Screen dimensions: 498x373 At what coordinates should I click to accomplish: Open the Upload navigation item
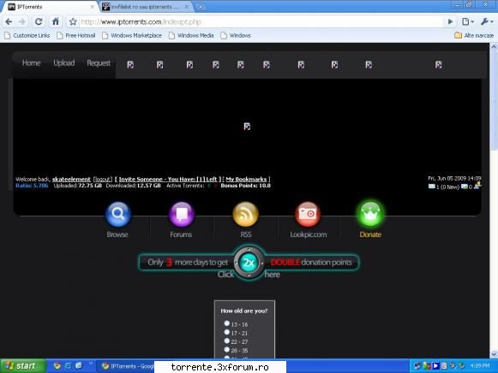[x=64, y=63]
